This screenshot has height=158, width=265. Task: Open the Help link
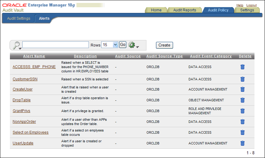point(240,5)
